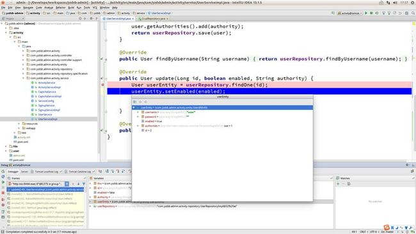Open Project panel settings gear
The height and width of the screenshot is (234, 416).
pyautogui.click(x=91, y=19)
